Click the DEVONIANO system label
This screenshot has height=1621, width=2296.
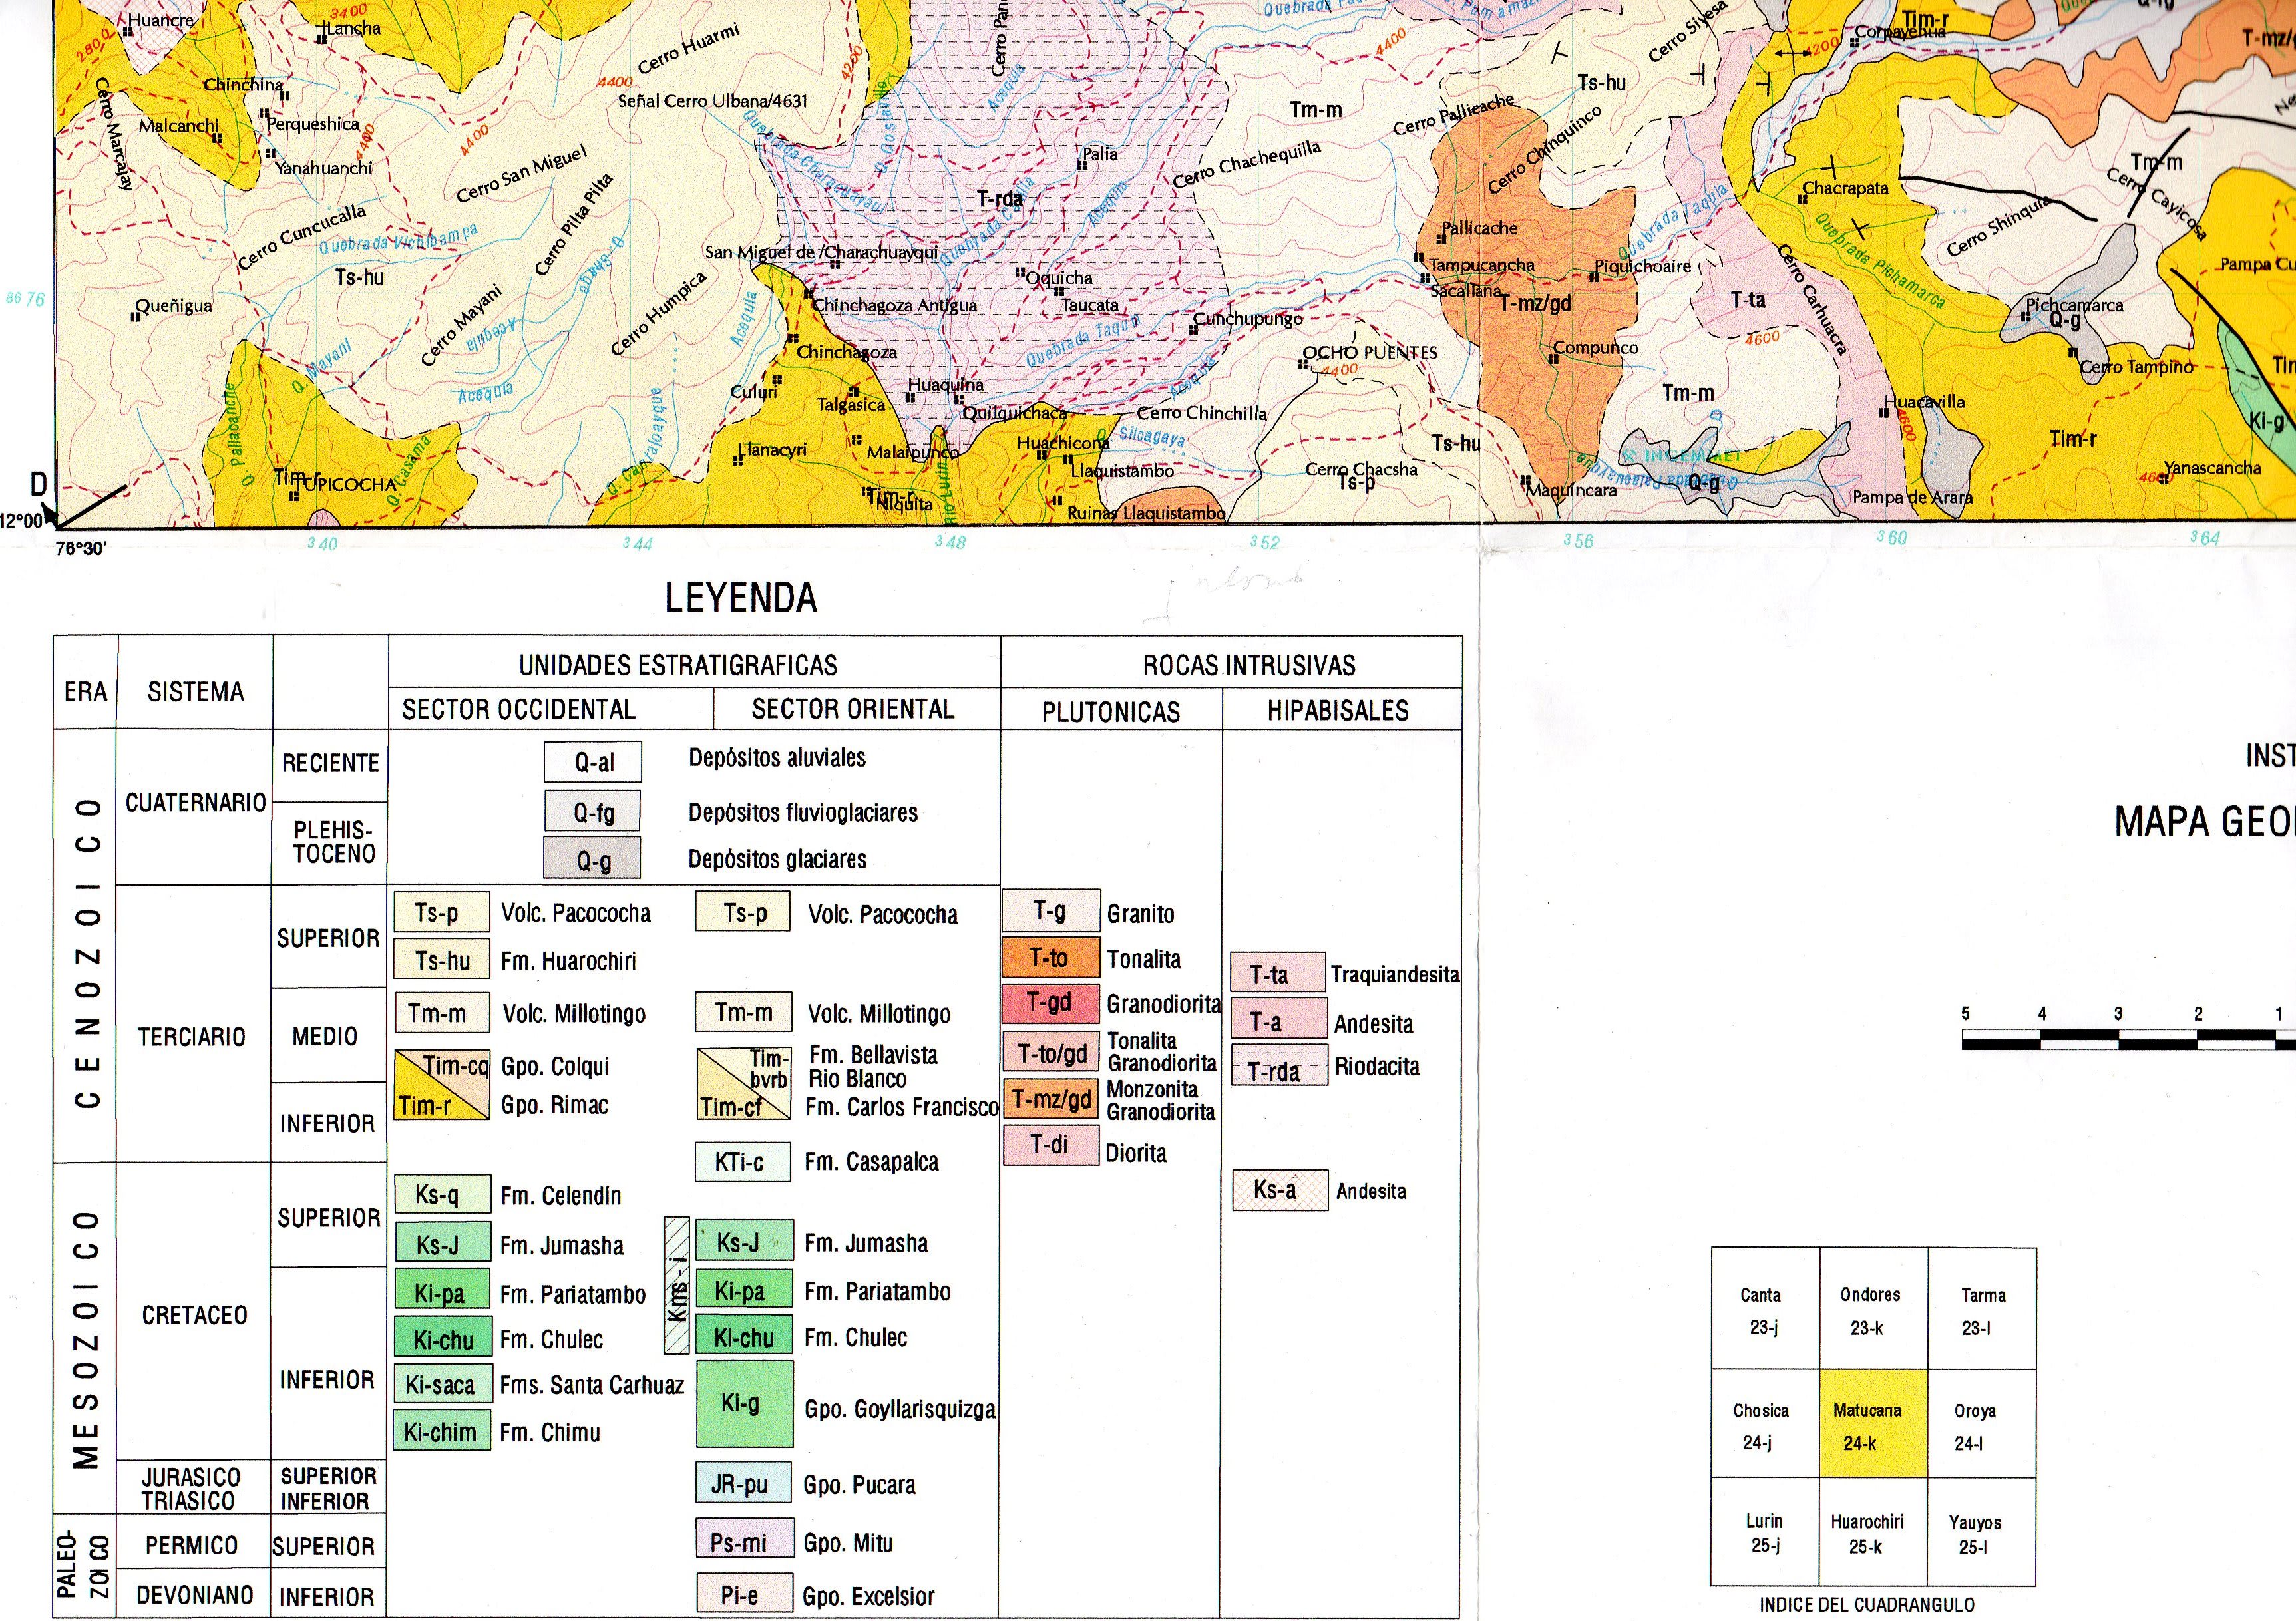(x=195, y=1594)
